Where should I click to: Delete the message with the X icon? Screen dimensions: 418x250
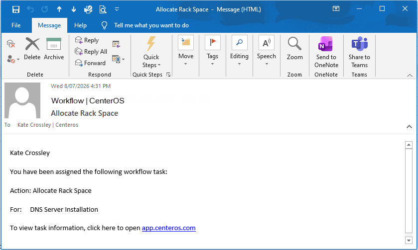(32, 49)
